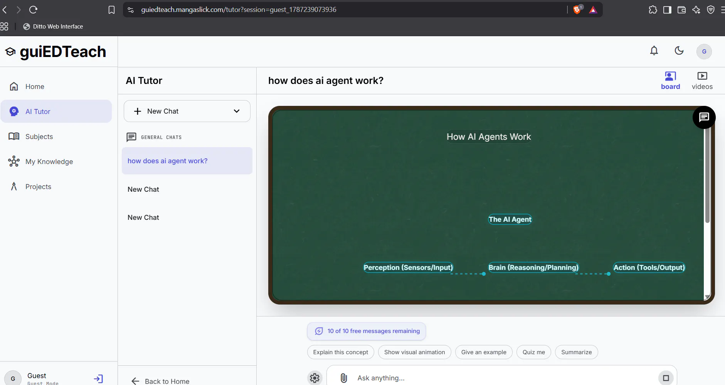The height and width of the screenshot is (385, 725).
Task: Click the guiEDTeach logo
Action: [x=56, y=52]
